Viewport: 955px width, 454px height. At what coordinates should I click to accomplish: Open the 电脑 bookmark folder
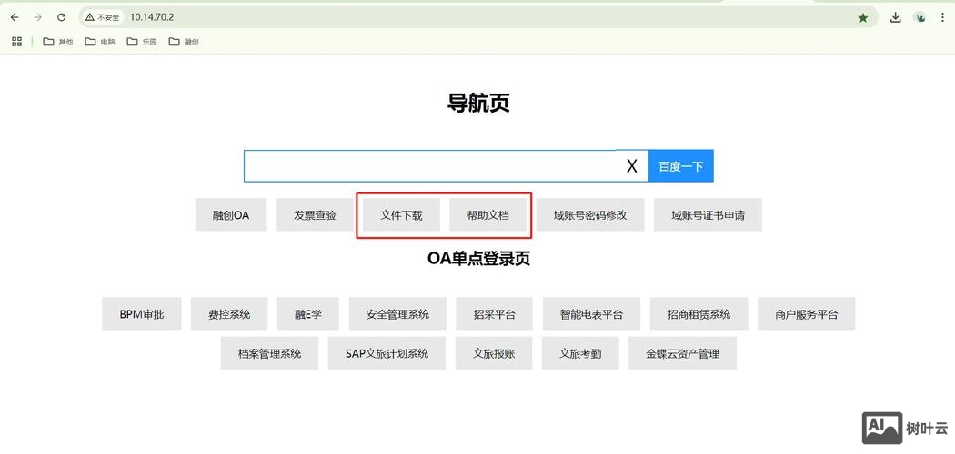(100, 42)
